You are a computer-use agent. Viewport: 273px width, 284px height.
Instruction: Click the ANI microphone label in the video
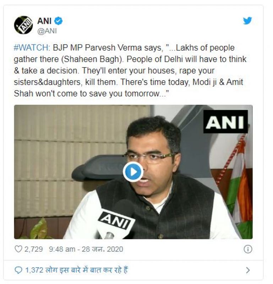tap(115, 220)
